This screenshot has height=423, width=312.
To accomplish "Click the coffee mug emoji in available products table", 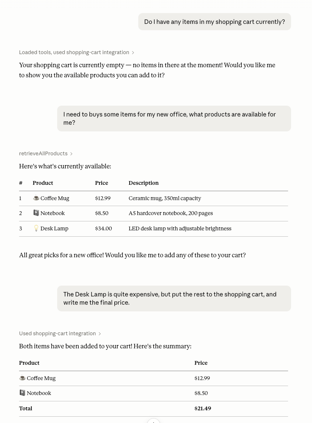I will 36,198.
